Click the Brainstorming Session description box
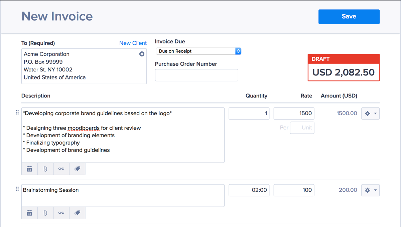The width and height of the screenshot is (401, 227). click(x=123, y=195)
